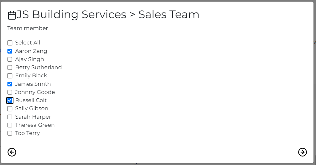Untick the Russell Coit checkbox
This screenshot has width=316, height=165.
[x=10, y=101]
